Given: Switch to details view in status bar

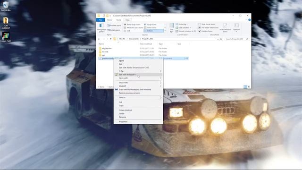Looking at the screenshot, I should pos(245,87).
